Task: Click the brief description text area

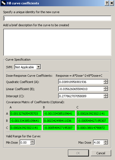Action: pos(57,42)
